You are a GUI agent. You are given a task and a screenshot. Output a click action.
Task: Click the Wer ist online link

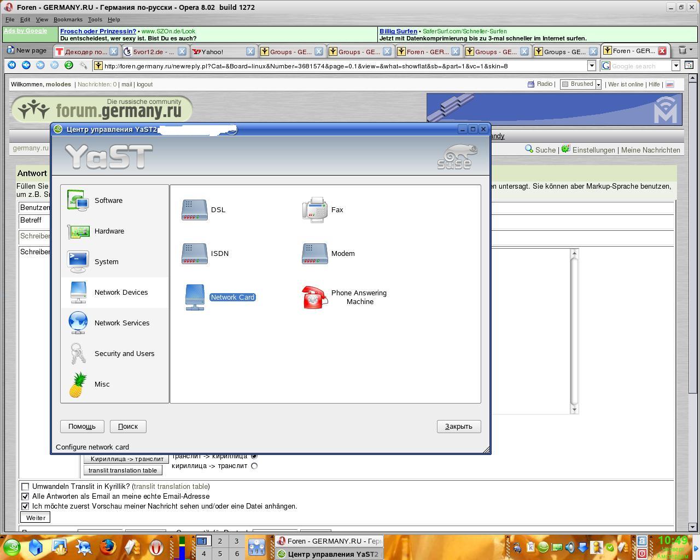click(625, 84)
